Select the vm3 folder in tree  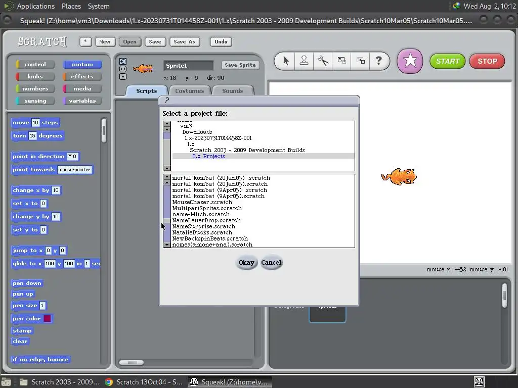(x=186, y=126)
